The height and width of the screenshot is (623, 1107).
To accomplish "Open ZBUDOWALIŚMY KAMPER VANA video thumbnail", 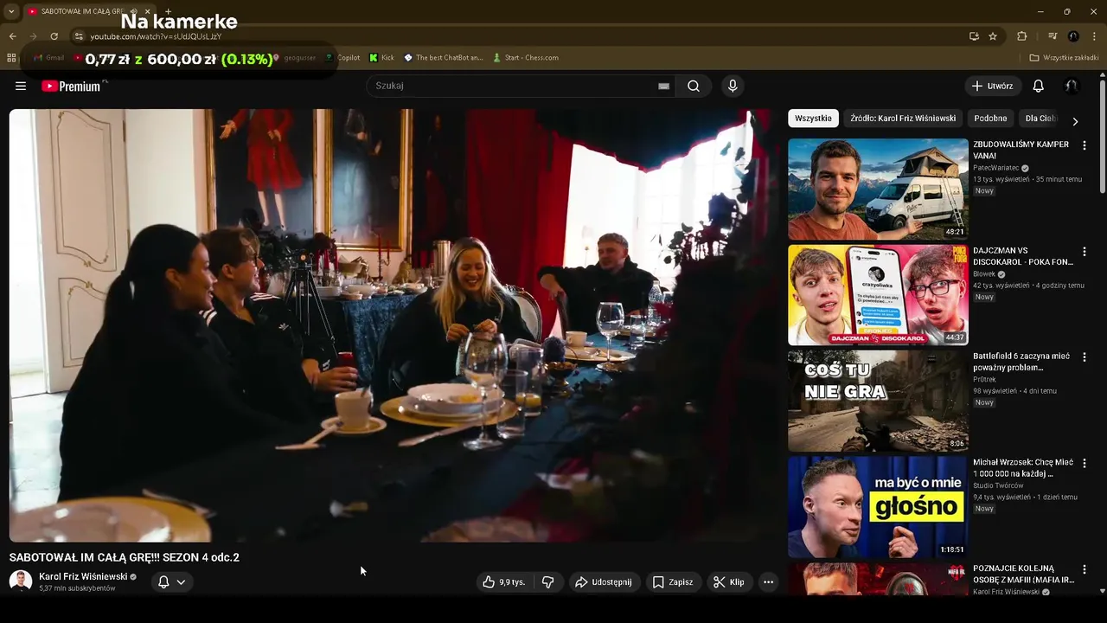I will (878, 189).
